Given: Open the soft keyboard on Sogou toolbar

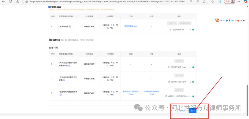Looking at the screenshot, I should pyautogui.click(x=232, y=21).
